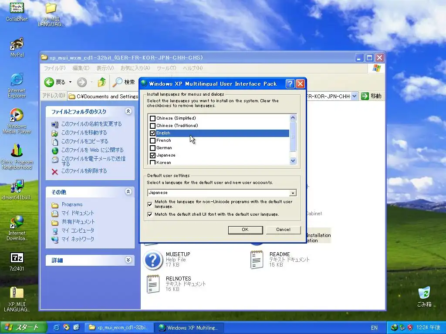
Task: Check the French language checkbox
Action: [x=152, y=140]
